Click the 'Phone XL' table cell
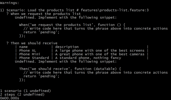This screenshot has width=171, height=100. tap(27, 51)
